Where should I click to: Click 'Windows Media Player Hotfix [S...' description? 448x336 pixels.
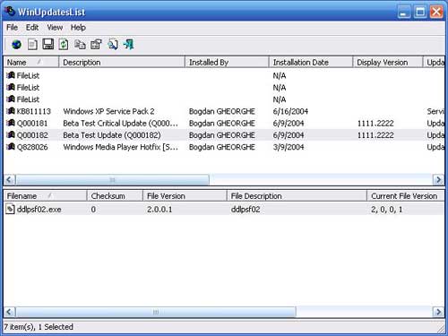click(120, 147)
